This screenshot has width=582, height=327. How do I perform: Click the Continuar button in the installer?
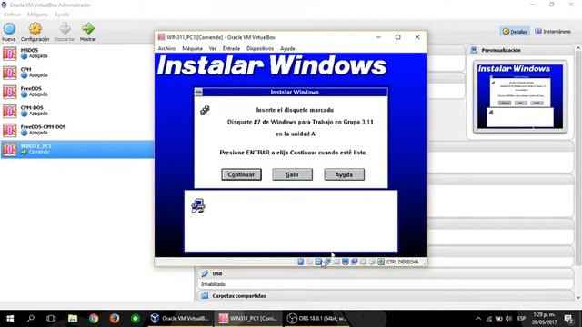click(241, 174)
